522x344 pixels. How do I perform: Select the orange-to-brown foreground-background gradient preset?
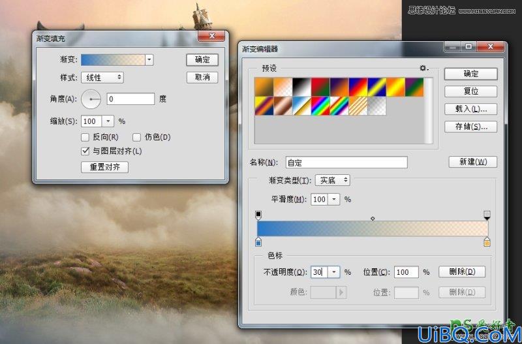click(264, 87)
